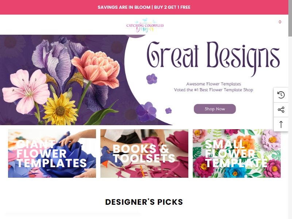
Task: Click Voted #1 Best Flower Template Shop text
Action: 214,90
